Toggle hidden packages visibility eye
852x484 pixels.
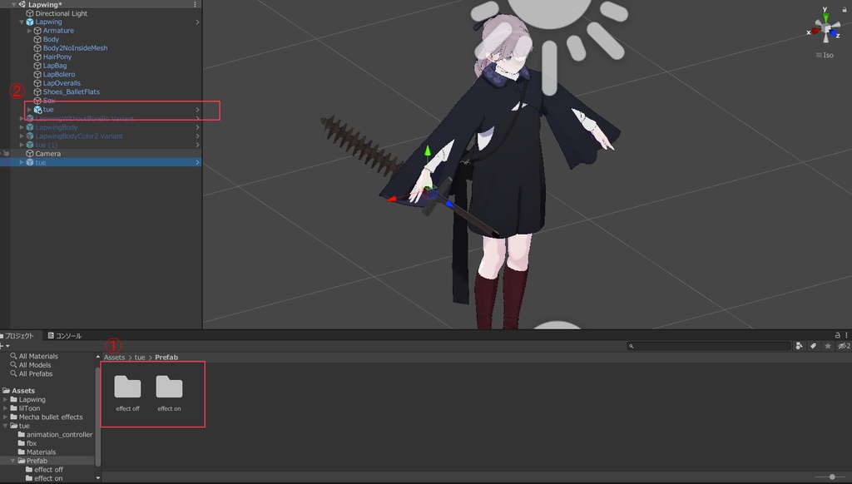pyautogui.click(x=844, y=345)
